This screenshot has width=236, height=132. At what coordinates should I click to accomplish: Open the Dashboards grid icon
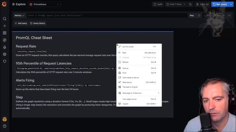pyautogui.click(x=4, y=33)
